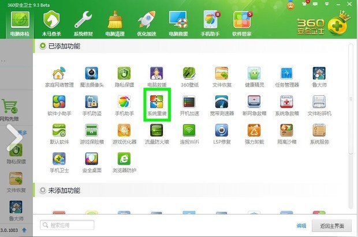Launch the 魔法摄像头 app

(92, 77)
